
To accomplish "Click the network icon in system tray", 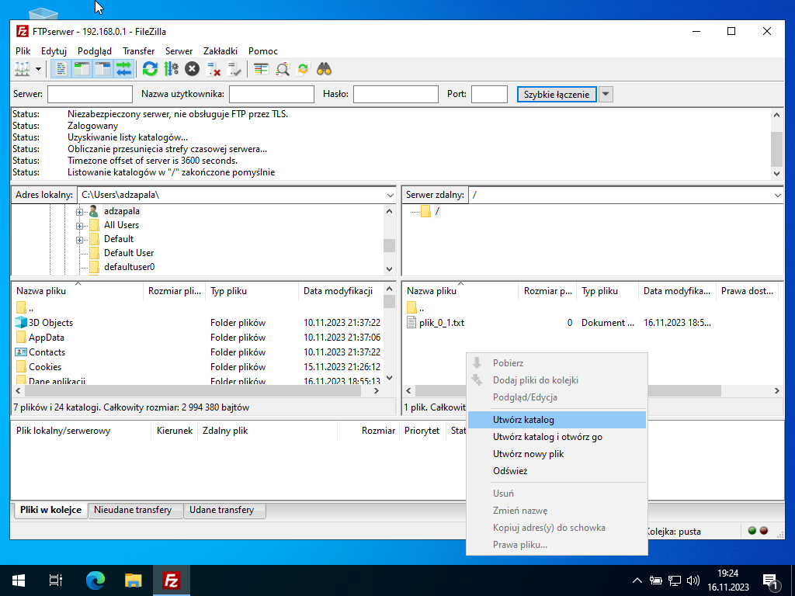I will [x=675, y=580].
